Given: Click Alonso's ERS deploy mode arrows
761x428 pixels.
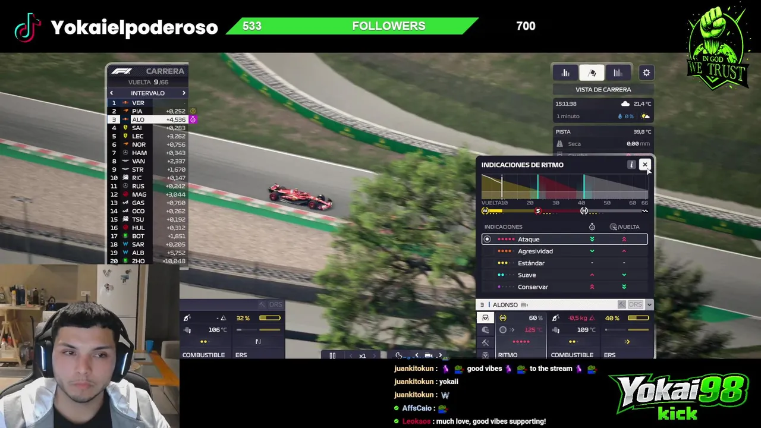Looking at the screenshot, I should click(627, 342).
